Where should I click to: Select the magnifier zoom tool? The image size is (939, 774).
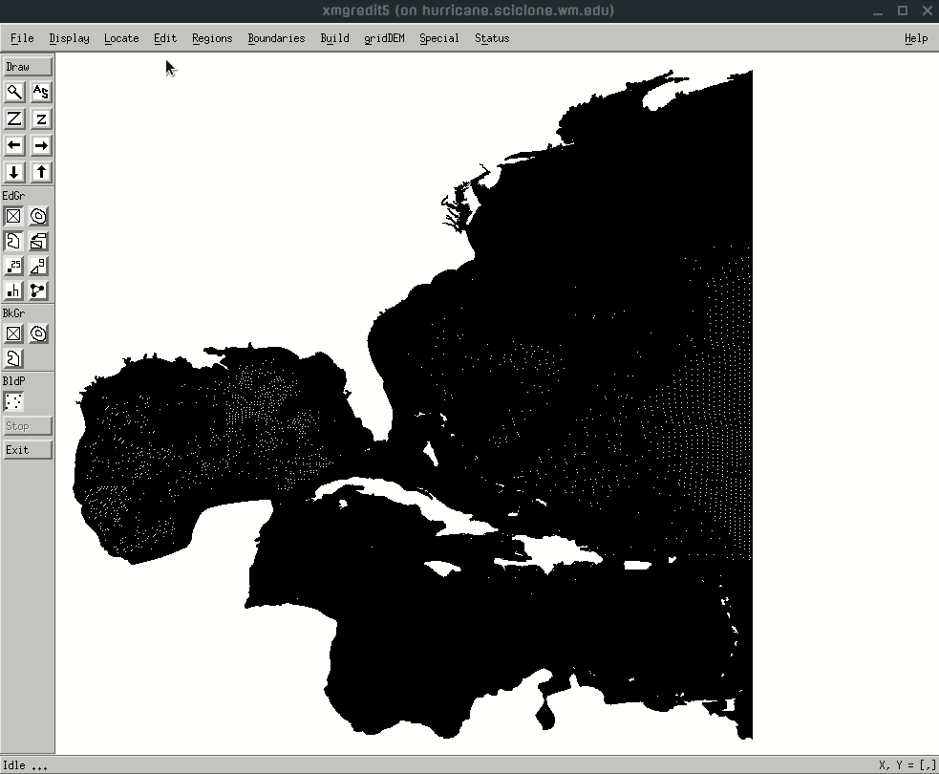click(14, 92)
